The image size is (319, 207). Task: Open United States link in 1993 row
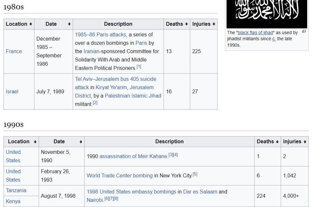[13, 176]
